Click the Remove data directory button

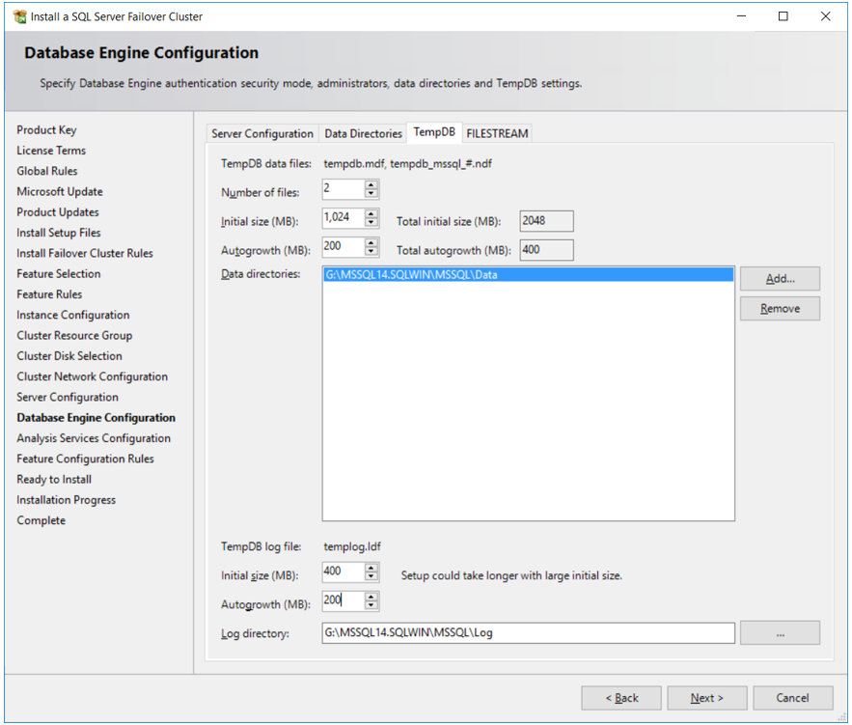point(780,309)
